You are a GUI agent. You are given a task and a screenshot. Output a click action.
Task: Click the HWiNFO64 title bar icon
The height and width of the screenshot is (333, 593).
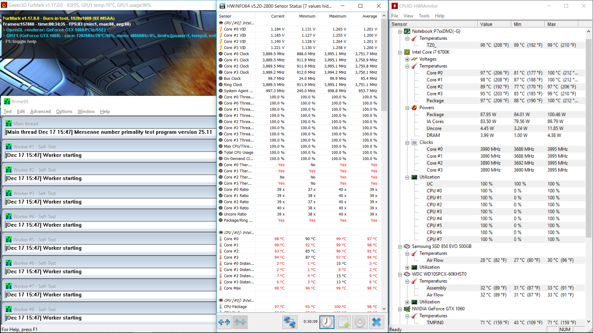click(222, 6)
